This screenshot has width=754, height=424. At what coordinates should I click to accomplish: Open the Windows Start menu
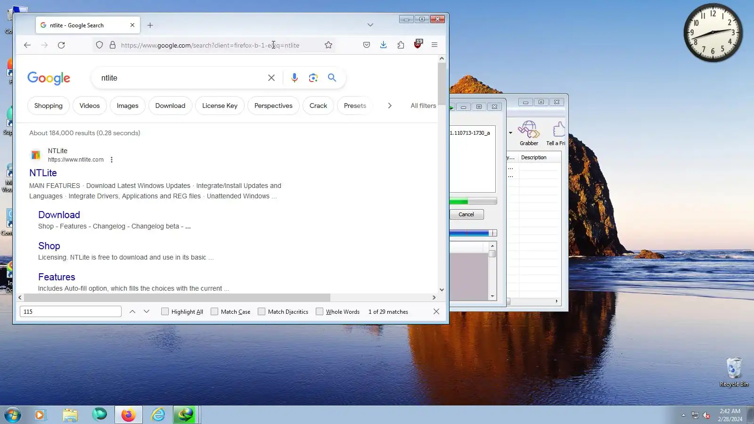[x=13, y=415]
